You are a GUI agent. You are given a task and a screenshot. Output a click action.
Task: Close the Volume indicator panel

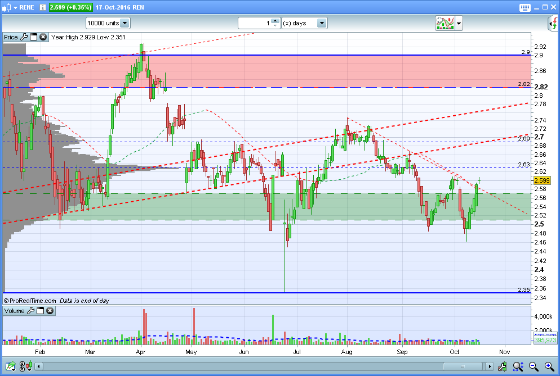tap(50, 311)
